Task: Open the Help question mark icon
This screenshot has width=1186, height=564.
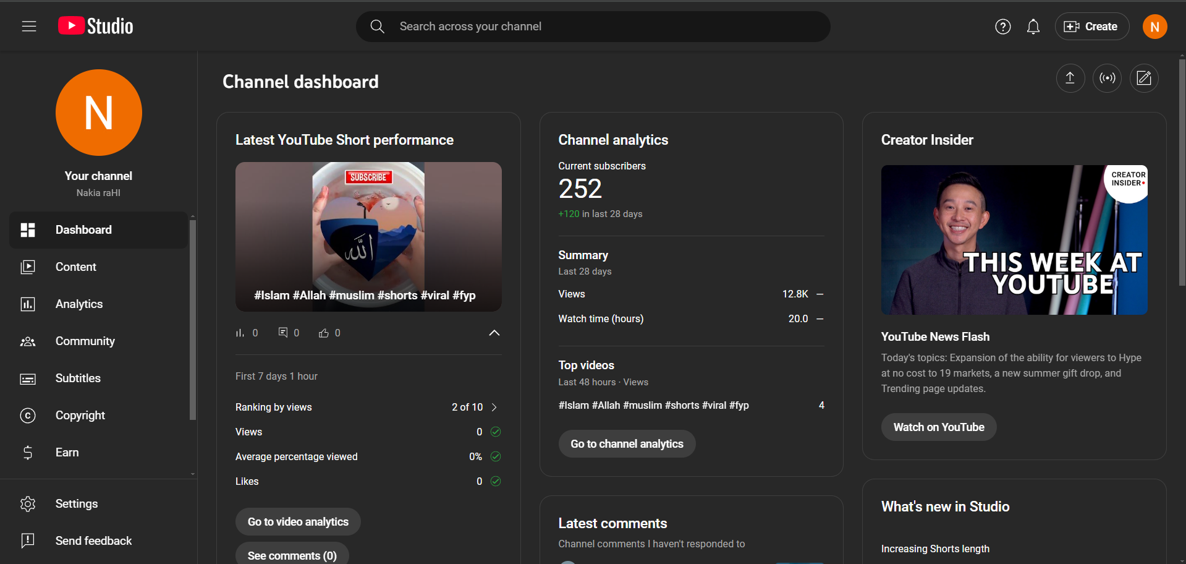Action: pos(1003,27)
